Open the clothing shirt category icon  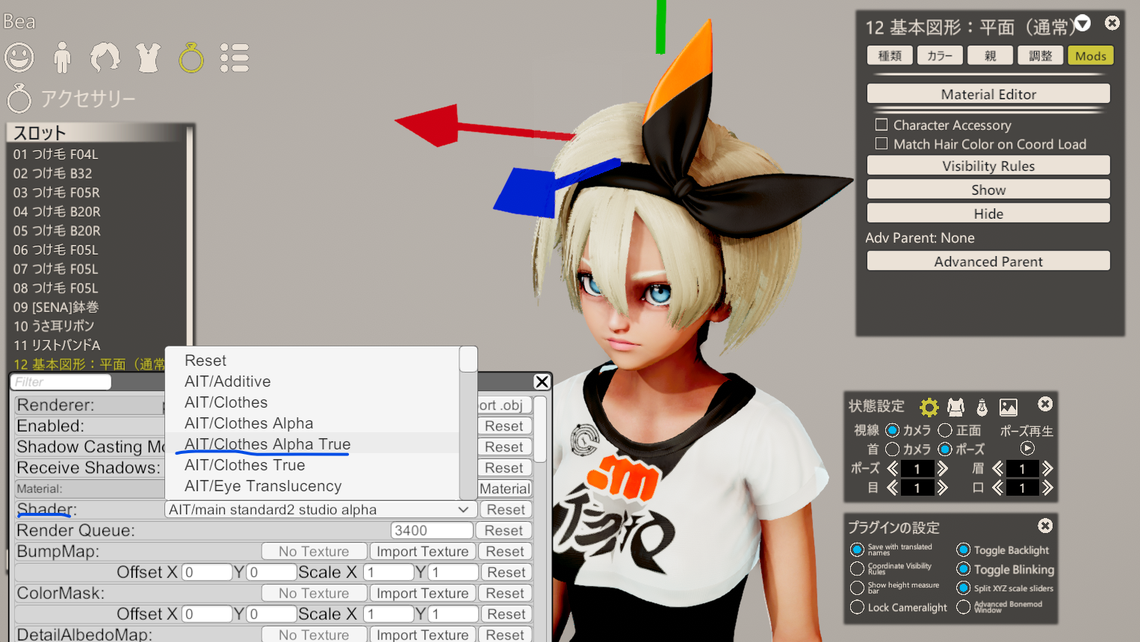point(148,57)
